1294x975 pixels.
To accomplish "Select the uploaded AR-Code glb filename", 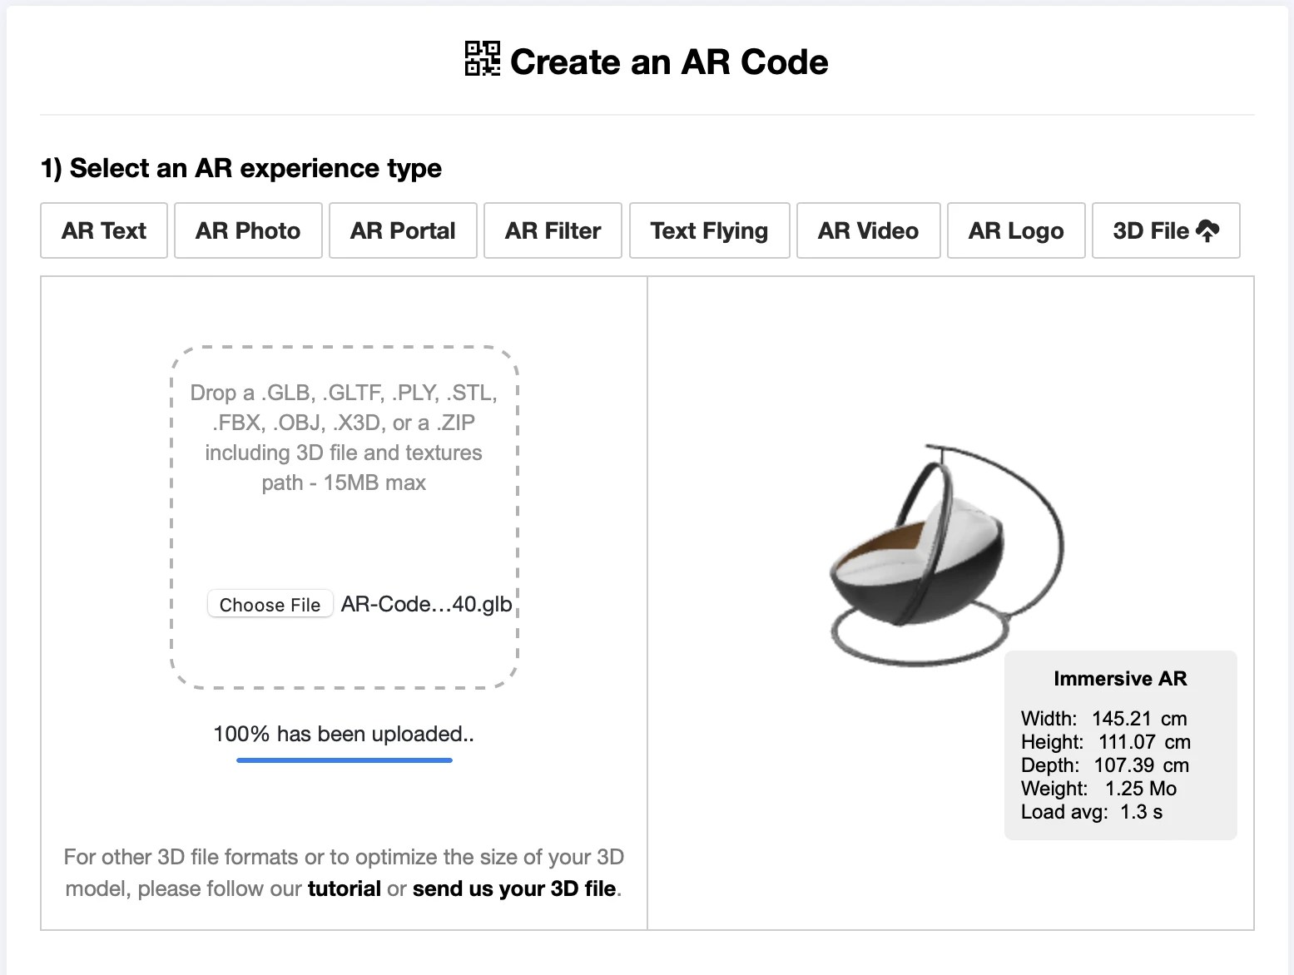I will pos(426,604).
